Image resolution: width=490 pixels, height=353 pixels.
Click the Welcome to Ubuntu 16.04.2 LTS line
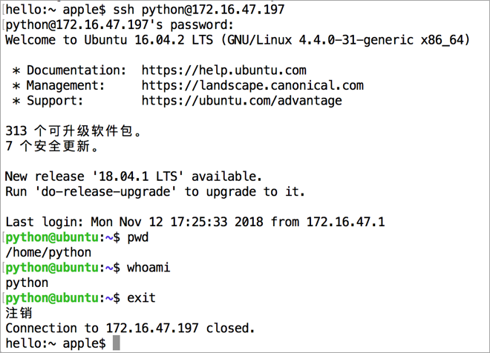pos(237,40)
